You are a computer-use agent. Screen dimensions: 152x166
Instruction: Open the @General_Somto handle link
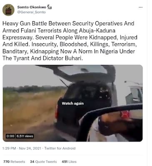point(31,12)
